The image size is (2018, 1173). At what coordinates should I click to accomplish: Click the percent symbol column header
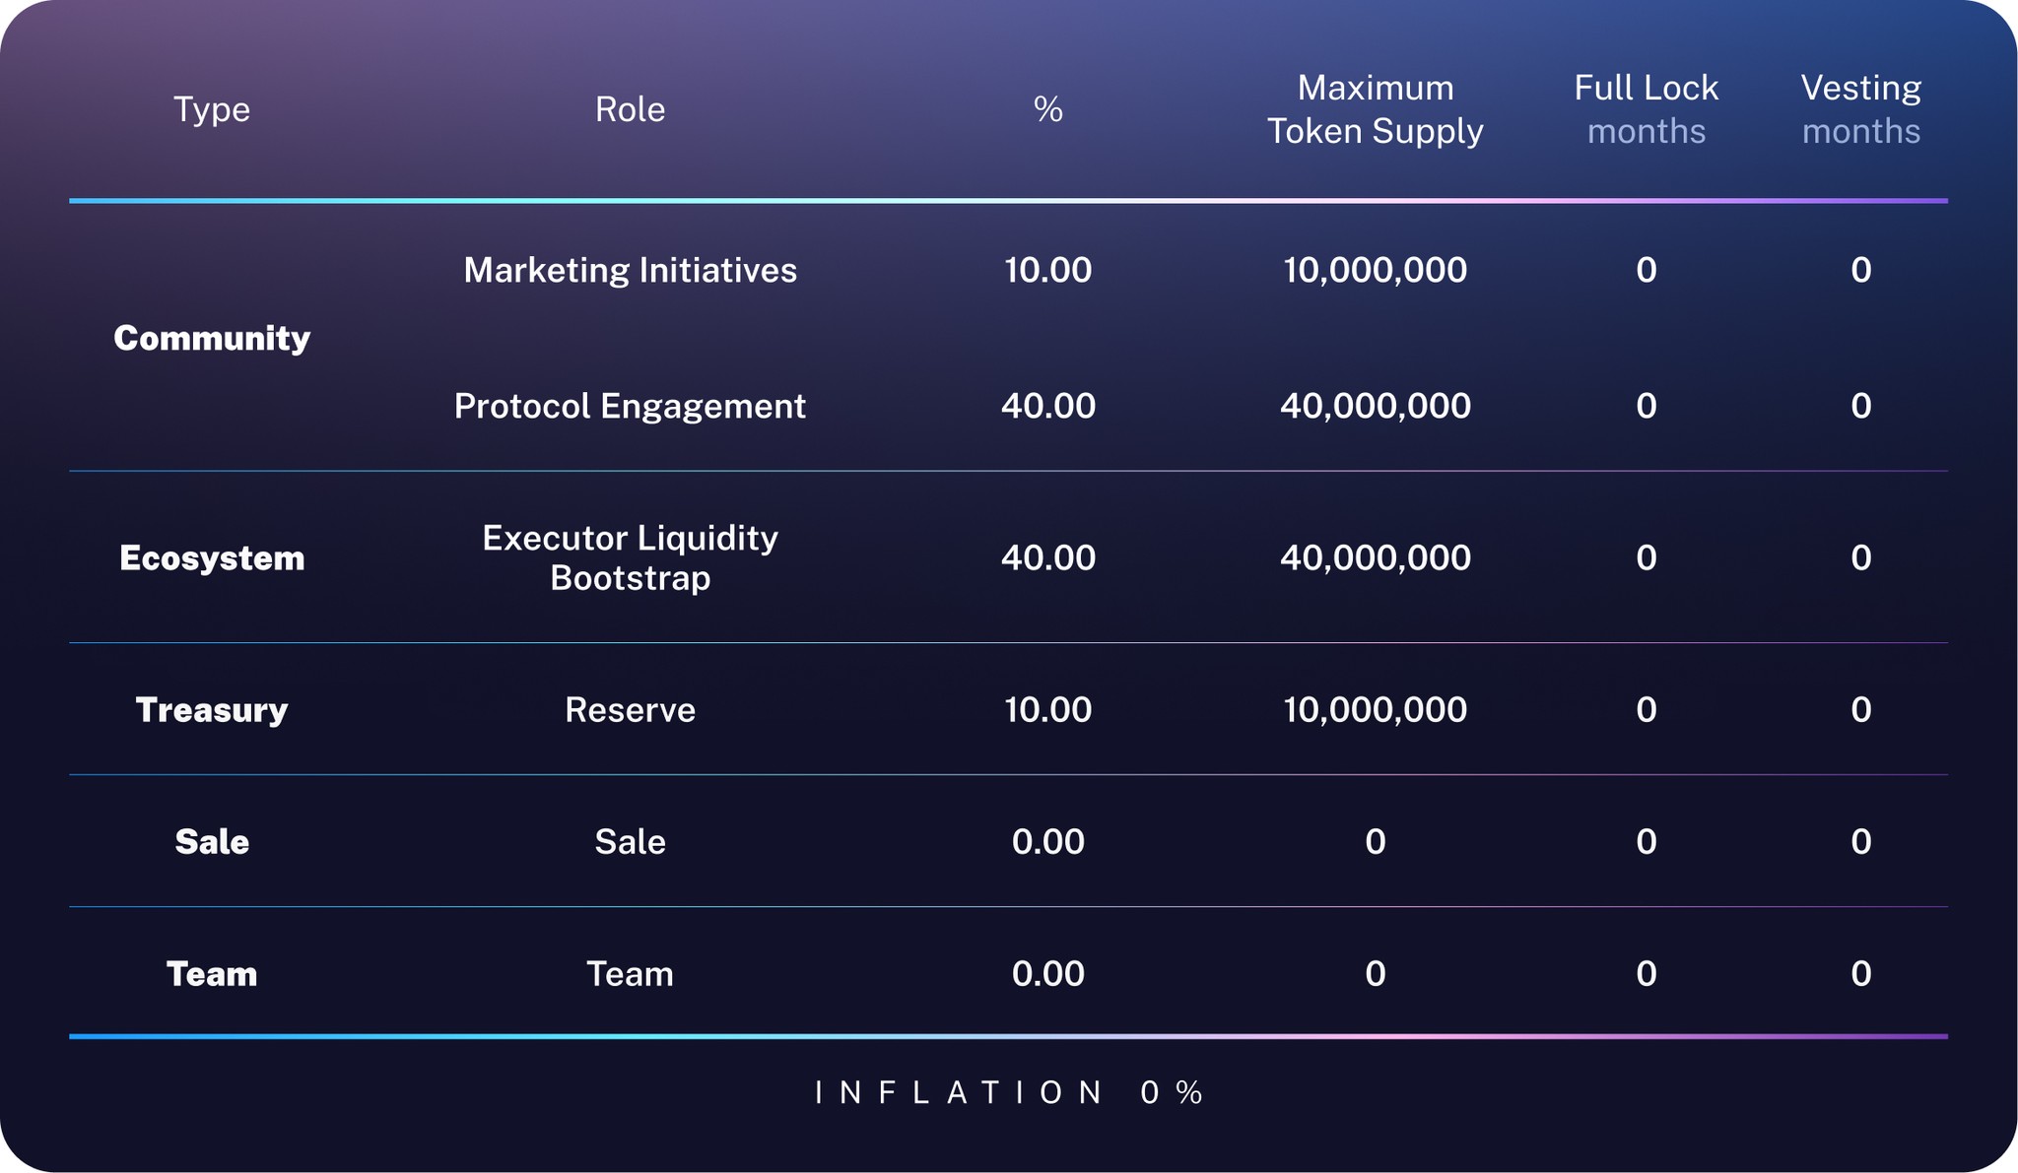pos(1047,109)
